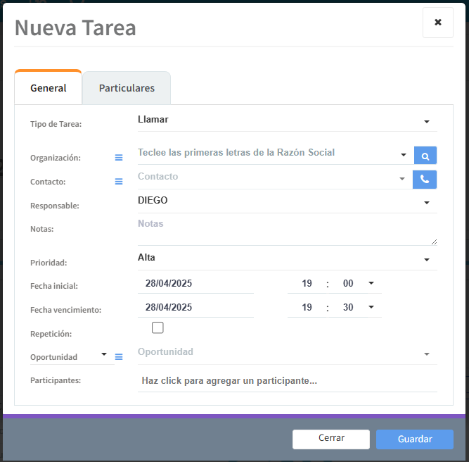Click the Participantes label

point(56,380)
